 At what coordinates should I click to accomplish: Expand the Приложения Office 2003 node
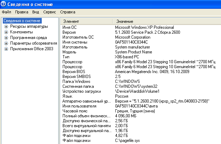point(6,49)
